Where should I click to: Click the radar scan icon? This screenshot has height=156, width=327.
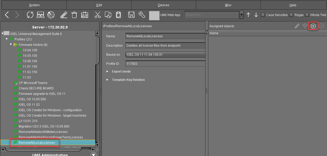(x=51, y=15)
